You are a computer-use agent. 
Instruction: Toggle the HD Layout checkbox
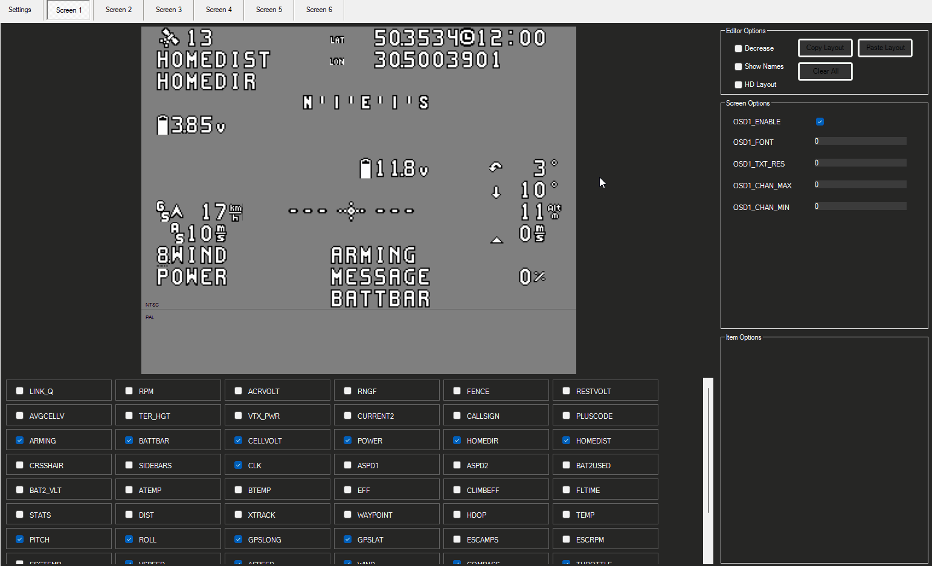[x=738, y=84]
